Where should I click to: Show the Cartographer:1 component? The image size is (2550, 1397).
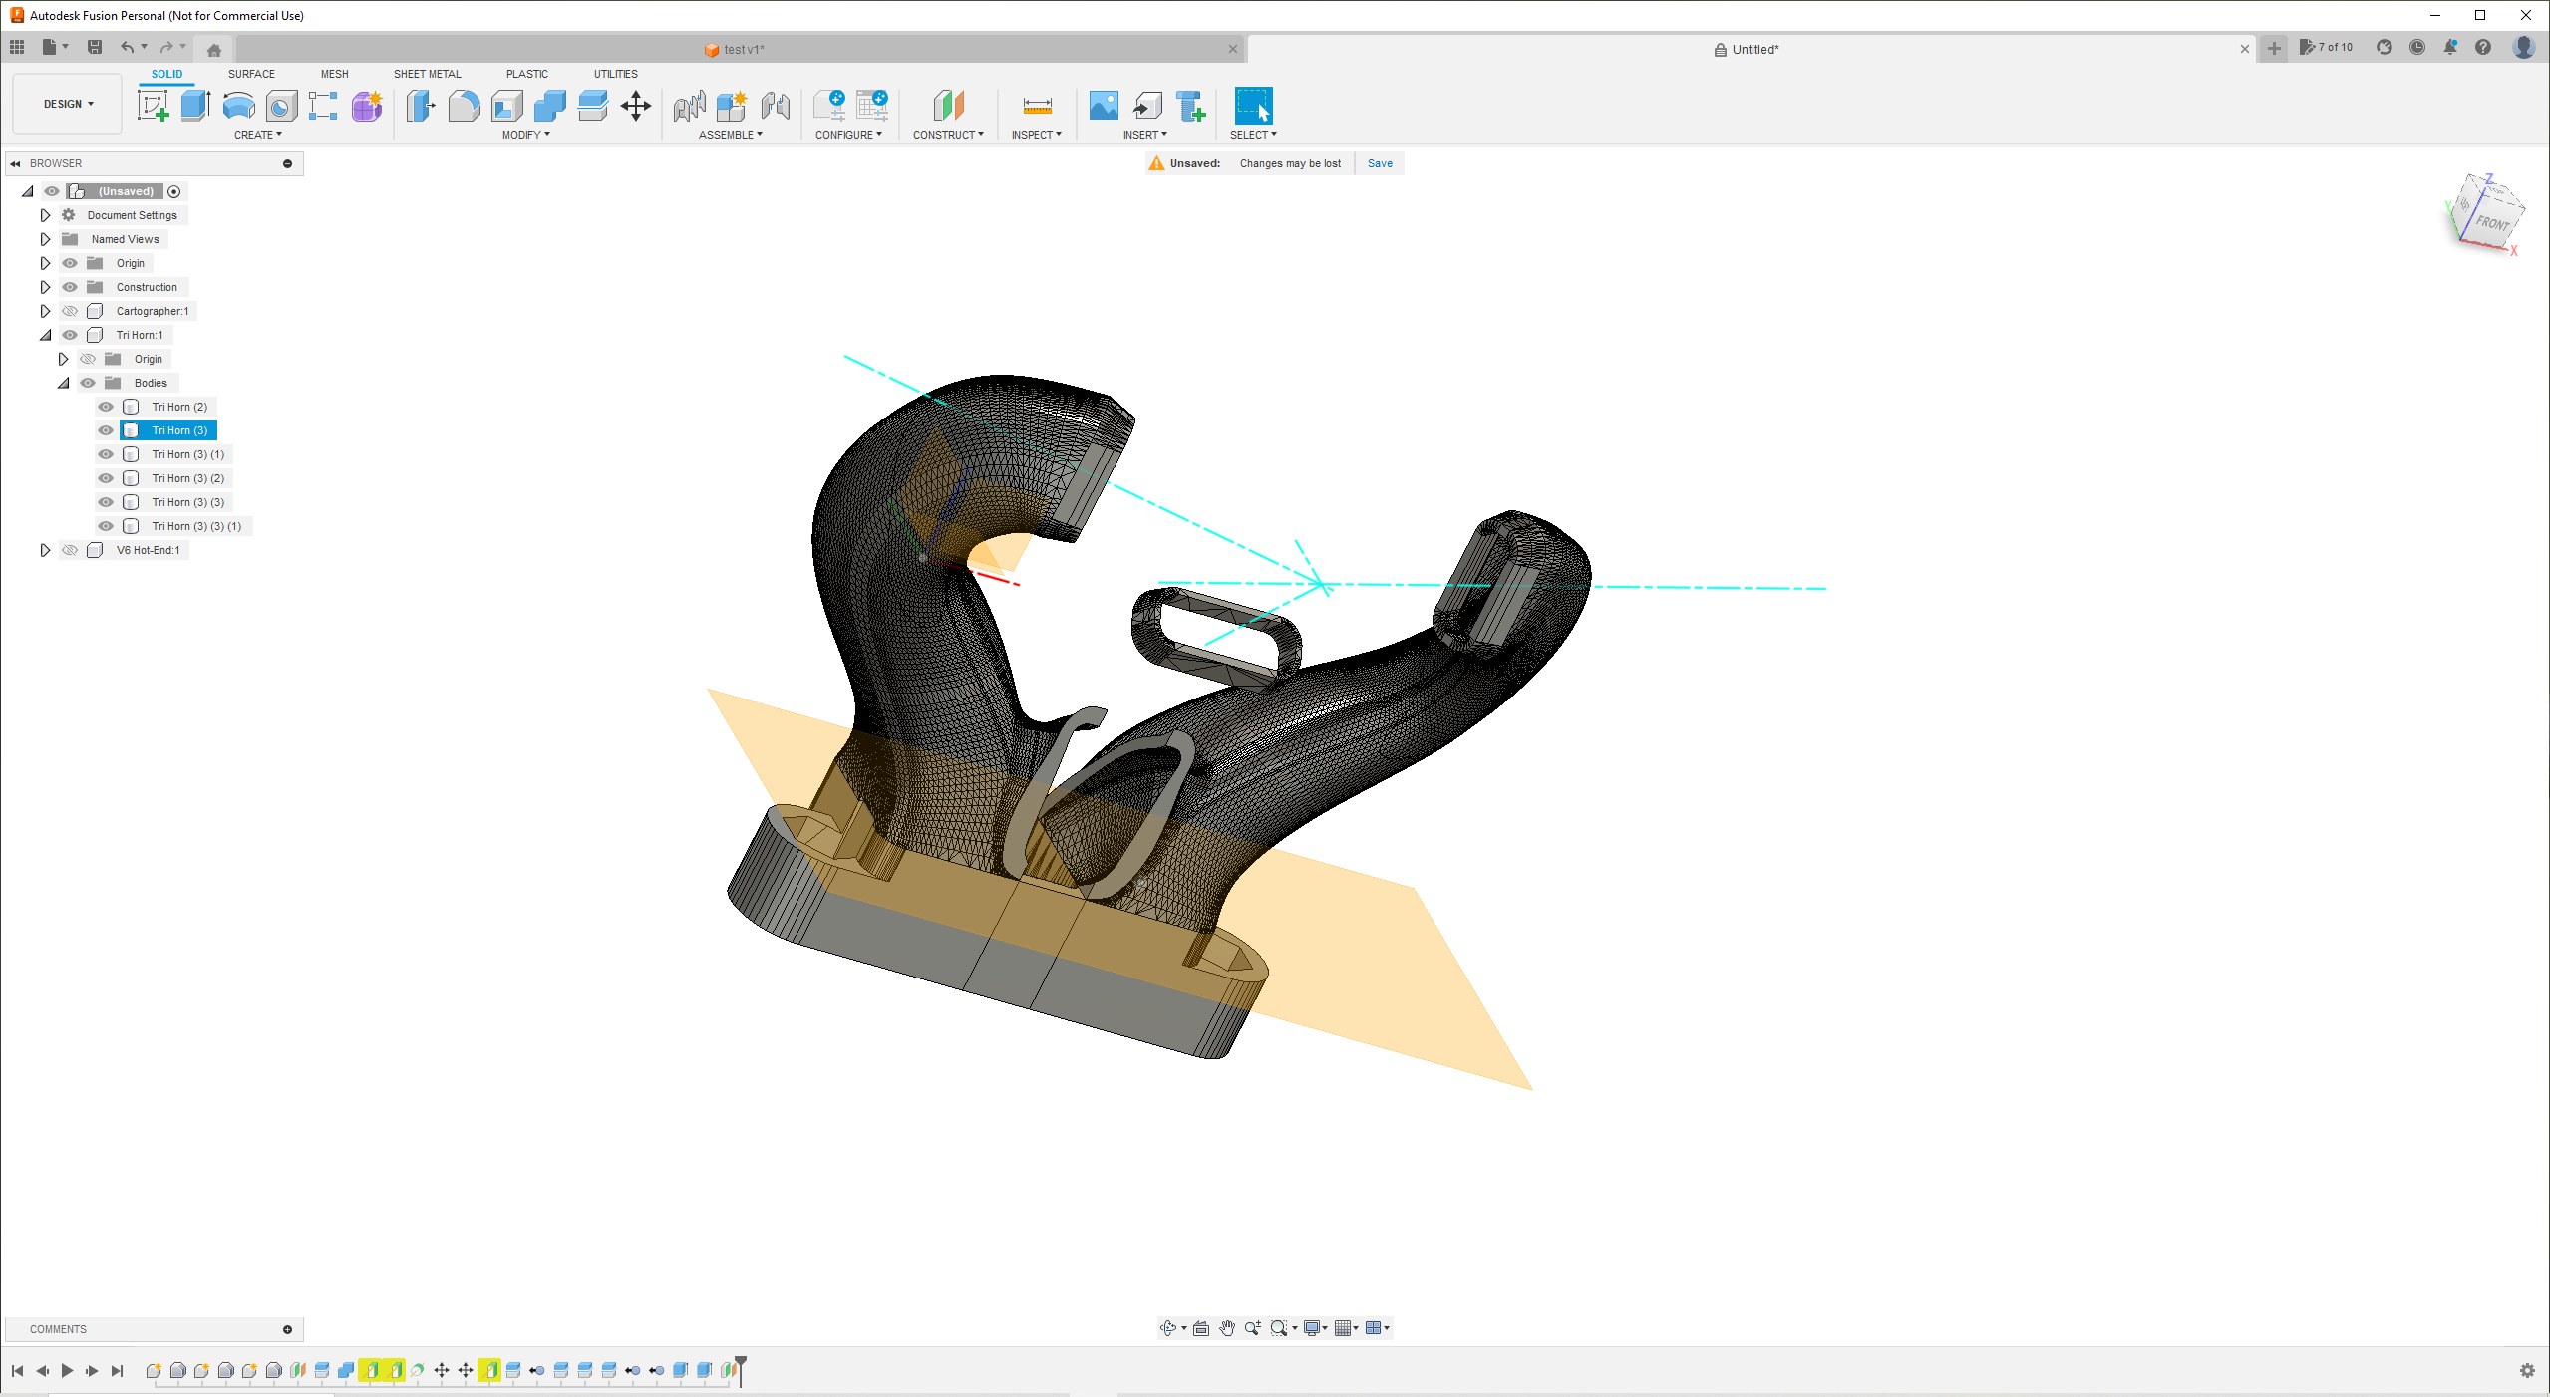[70, 311]
